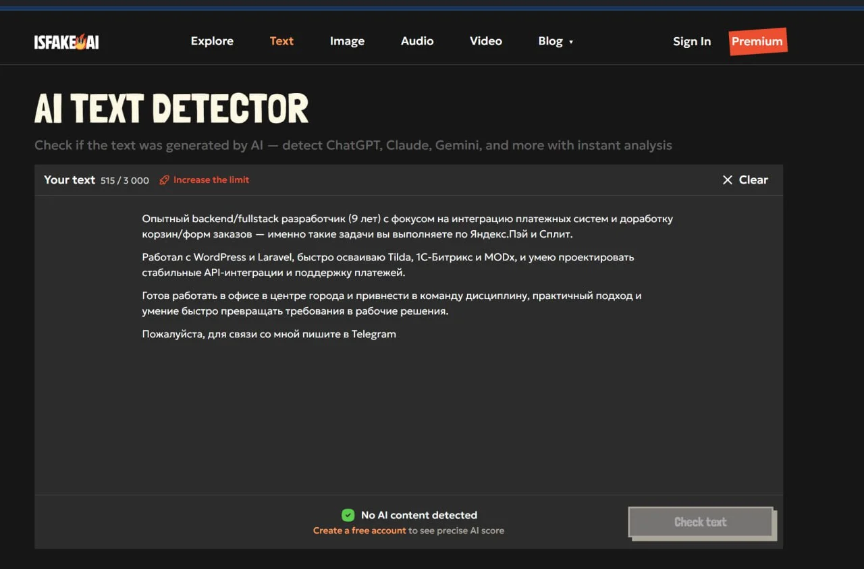Viewport: 864px width, 569px height.
Task: Click the ISFAKE AI flame logo
Action: point(66,42)
